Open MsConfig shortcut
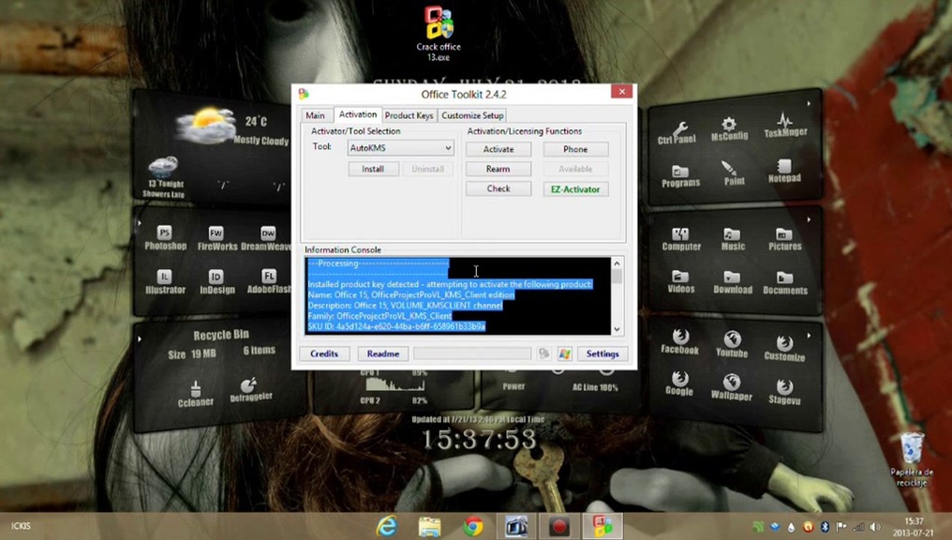952x540 pixels. tap(729, 129)
